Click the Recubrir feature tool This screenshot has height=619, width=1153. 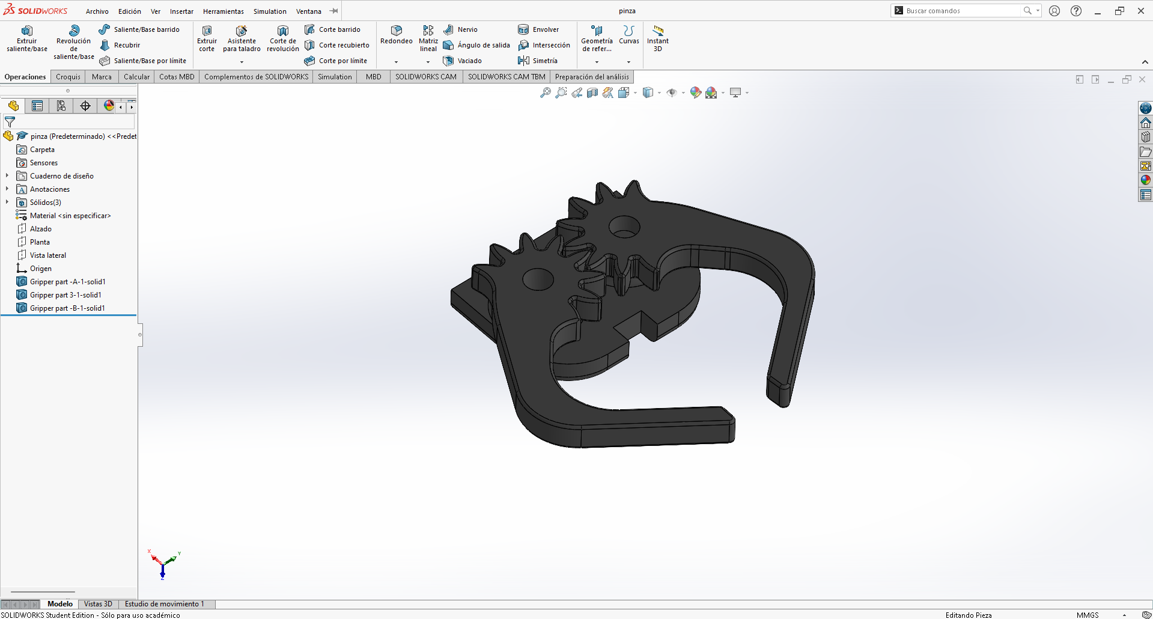120,45
